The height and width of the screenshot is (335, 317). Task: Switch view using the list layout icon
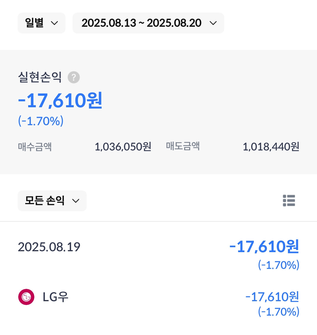click(x=289, y=200)
